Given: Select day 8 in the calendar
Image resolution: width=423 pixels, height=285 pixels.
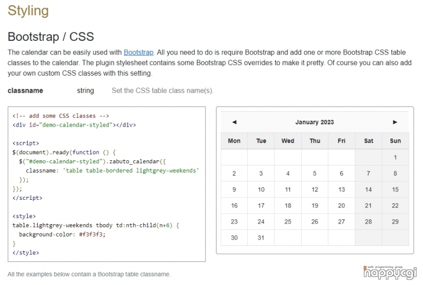Looking at the screenshot, I should [395, 173].
